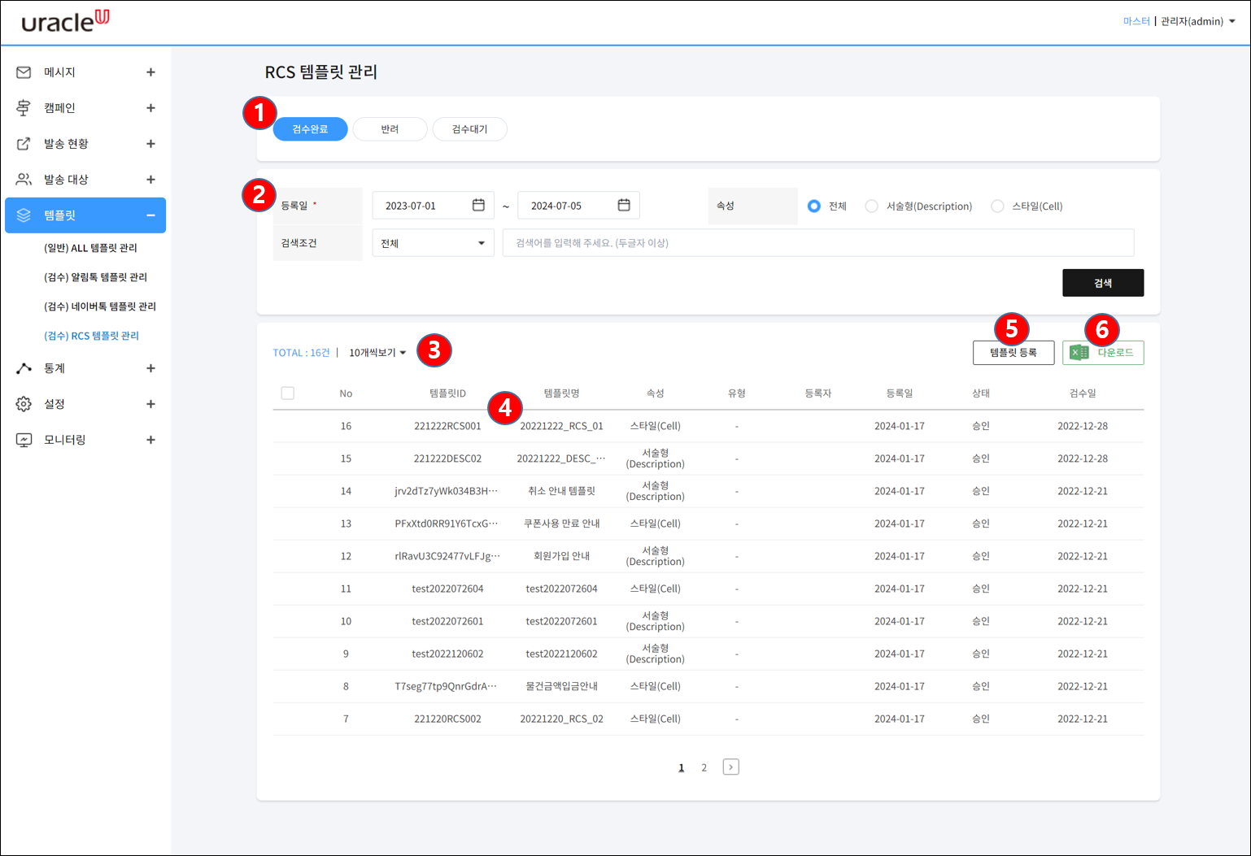Click start date field 2023-07-01

[433, 206]
